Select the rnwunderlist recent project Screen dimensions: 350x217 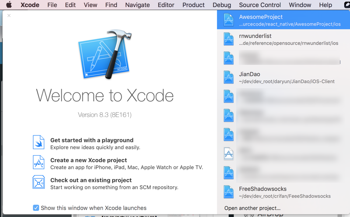click(x=283, y=39)
